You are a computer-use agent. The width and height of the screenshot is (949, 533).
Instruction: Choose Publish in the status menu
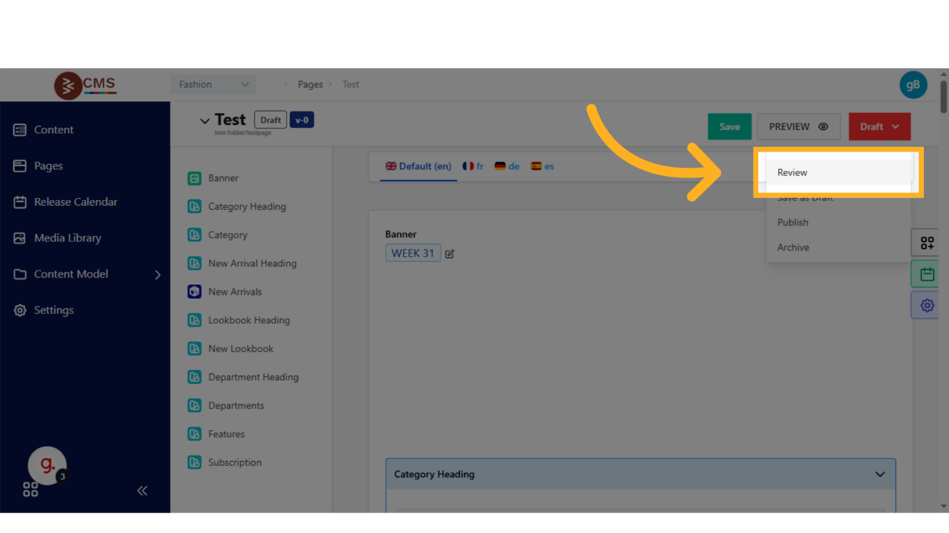tap(793, 222)
